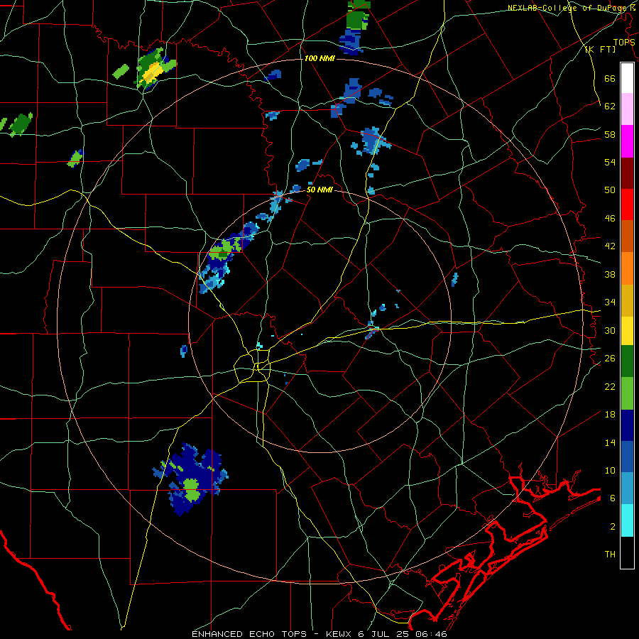Click the legend value '50'
This screenshot has height=639, width=639.
[x=610, y=190]
